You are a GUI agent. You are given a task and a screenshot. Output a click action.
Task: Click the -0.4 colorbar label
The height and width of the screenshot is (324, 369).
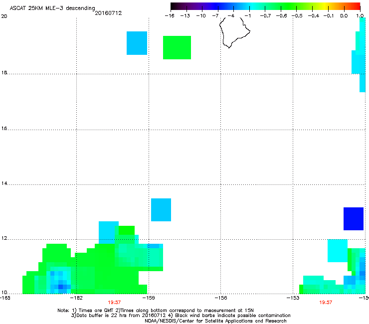[x=314, y=16]
